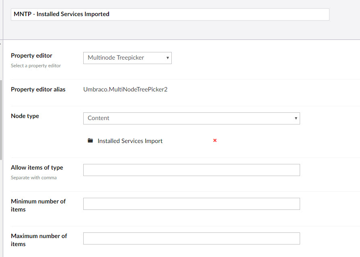Select the Installed Services Import start node
The width and height of the screenshot is (360, 257).
[130, 141]
